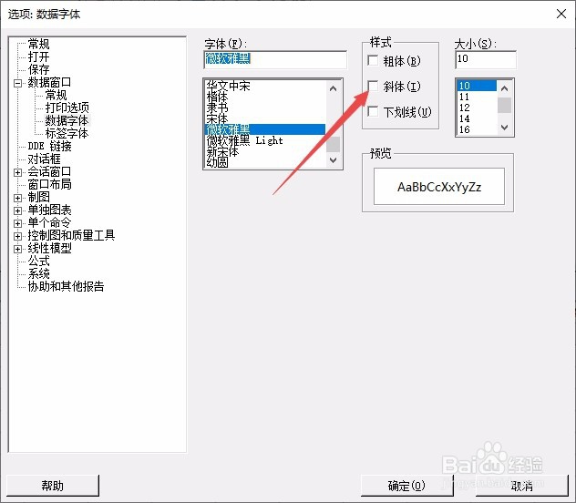Image resolution: width=576 pixels, height=503 pixels.
Task: Enable the 粗体(B) bold checkbox
Action: click(x=373, y=60)
